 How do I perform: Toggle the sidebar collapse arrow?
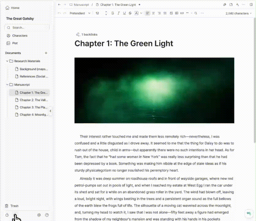[51, 111]
